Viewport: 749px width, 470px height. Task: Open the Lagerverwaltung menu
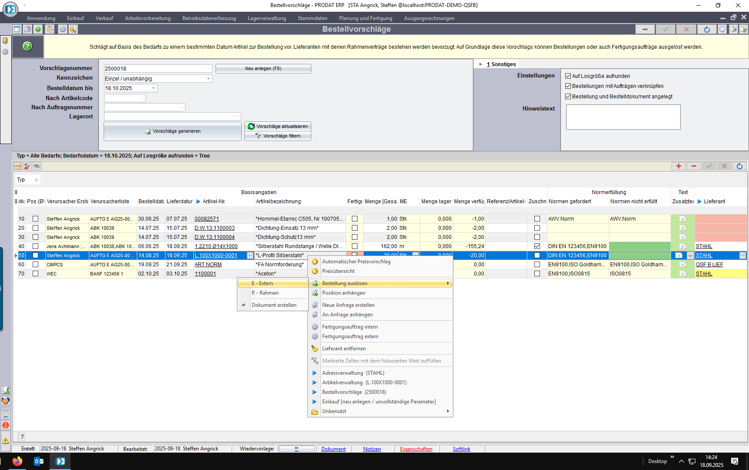[x=267, y=18]
